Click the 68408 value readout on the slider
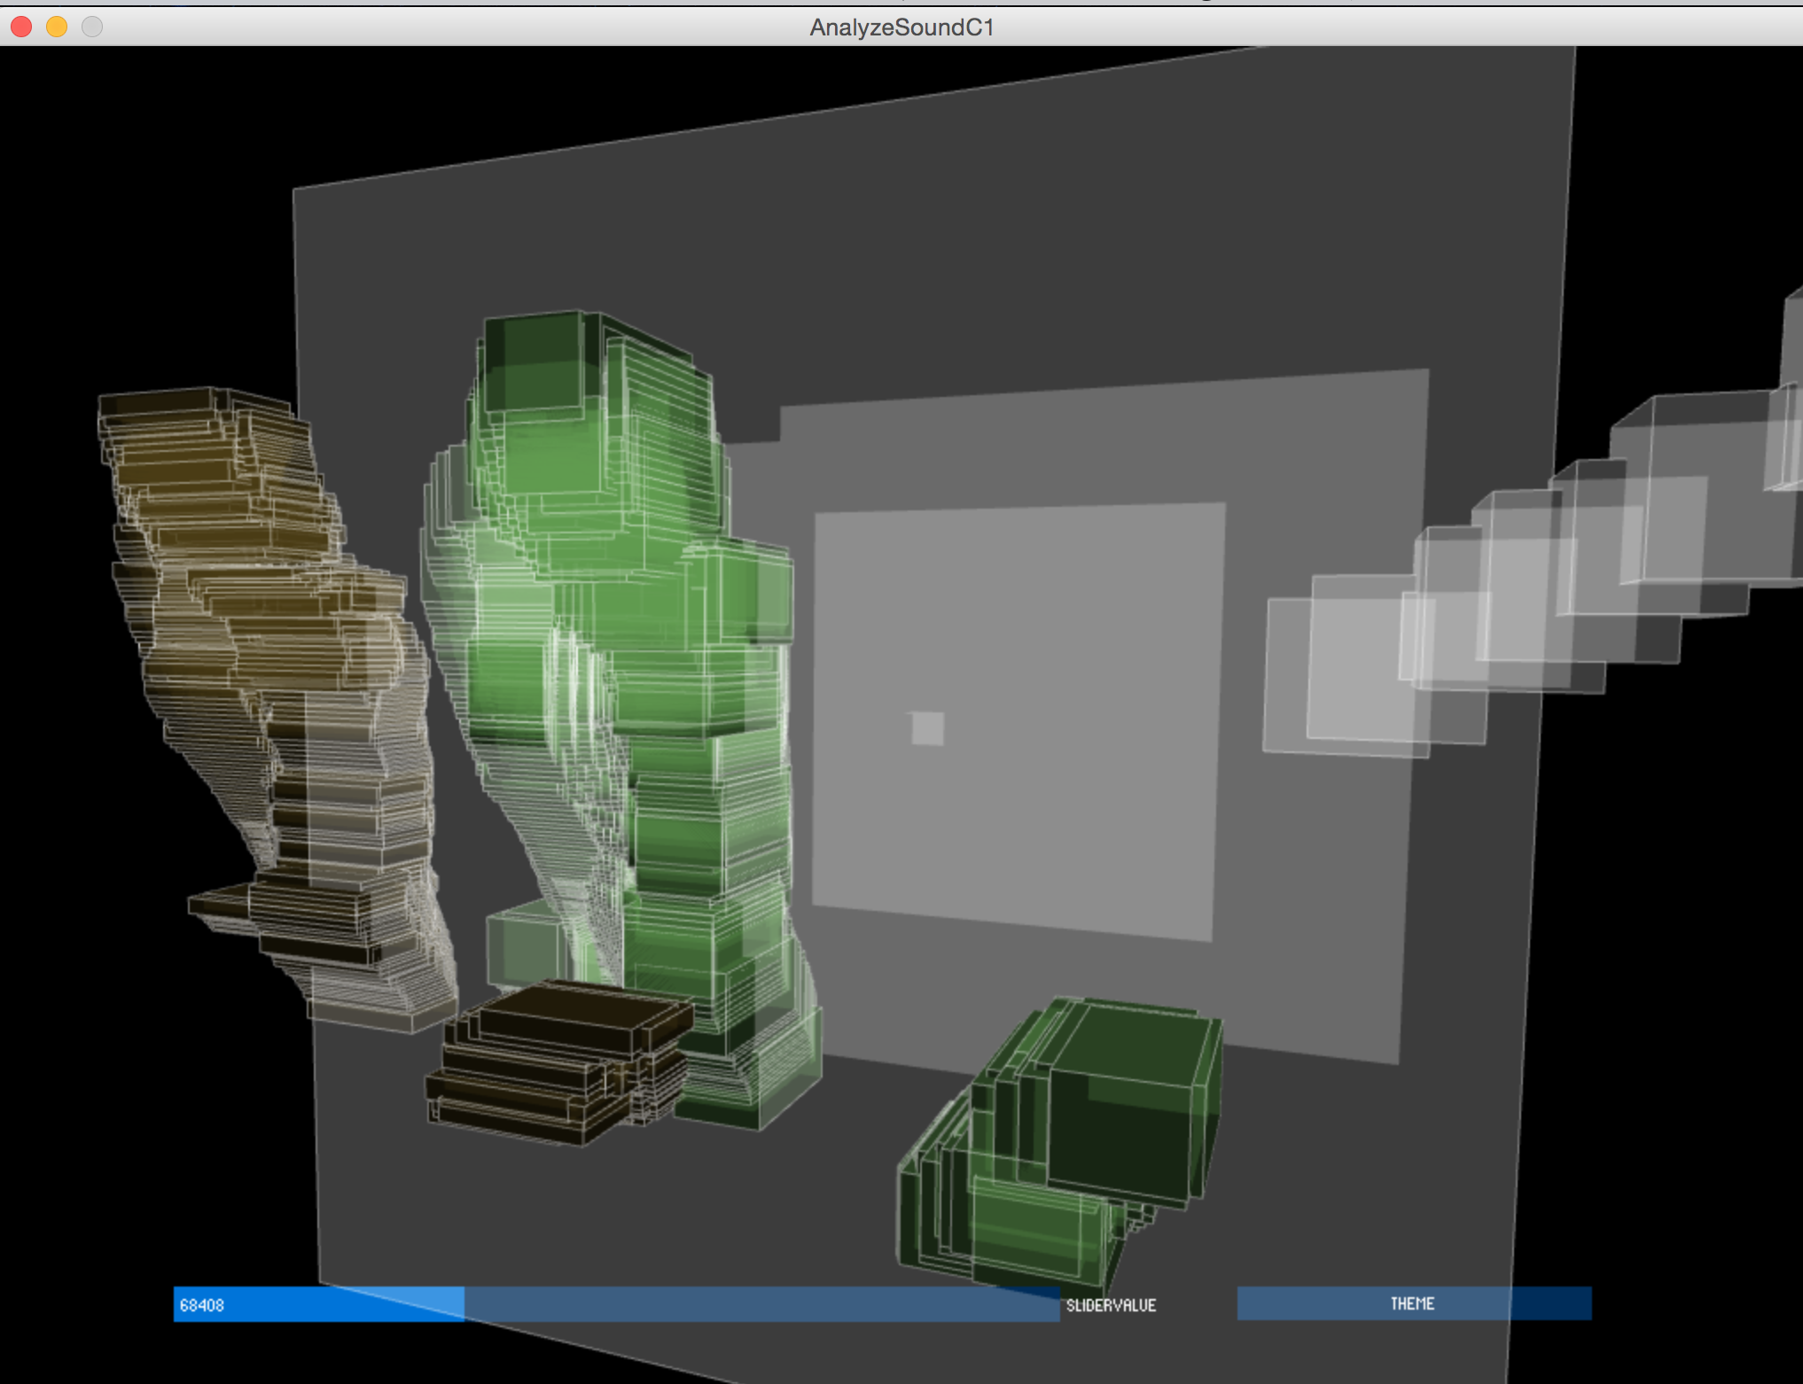Image resolution: width=1803 pixels, height=1384 pixels. point(202,1305)
